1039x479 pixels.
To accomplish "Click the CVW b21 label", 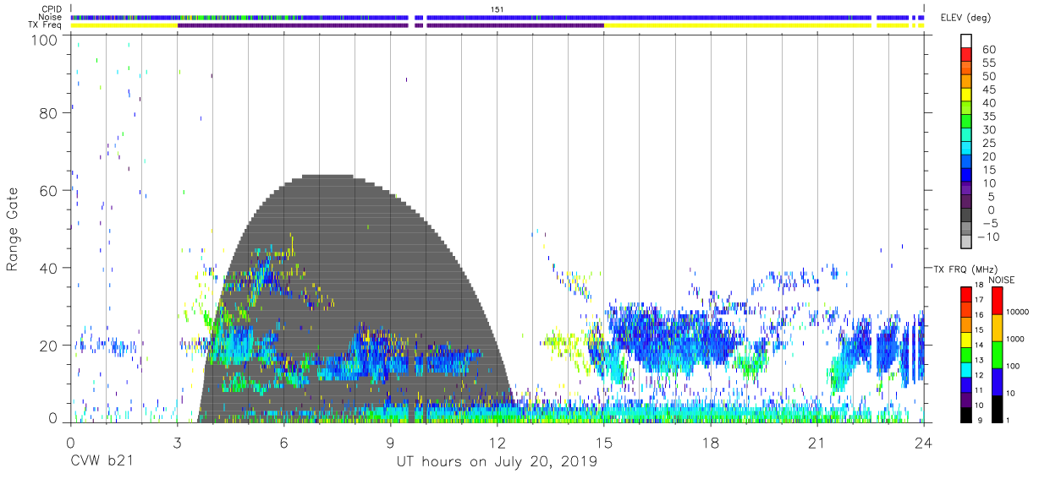I will (x=101, y=462).
